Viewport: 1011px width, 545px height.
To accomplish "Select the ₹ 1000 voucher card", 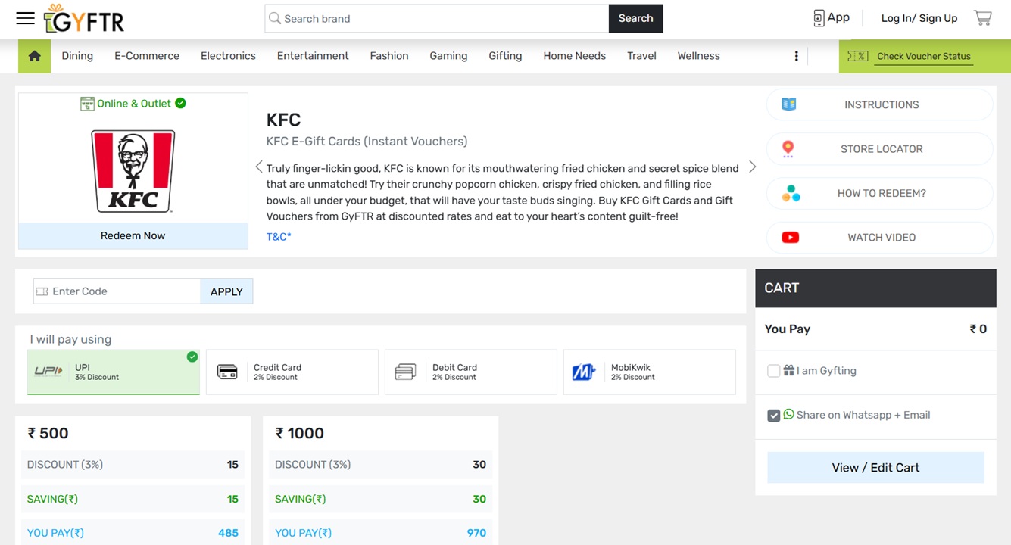I will click(x=381, y=481).
